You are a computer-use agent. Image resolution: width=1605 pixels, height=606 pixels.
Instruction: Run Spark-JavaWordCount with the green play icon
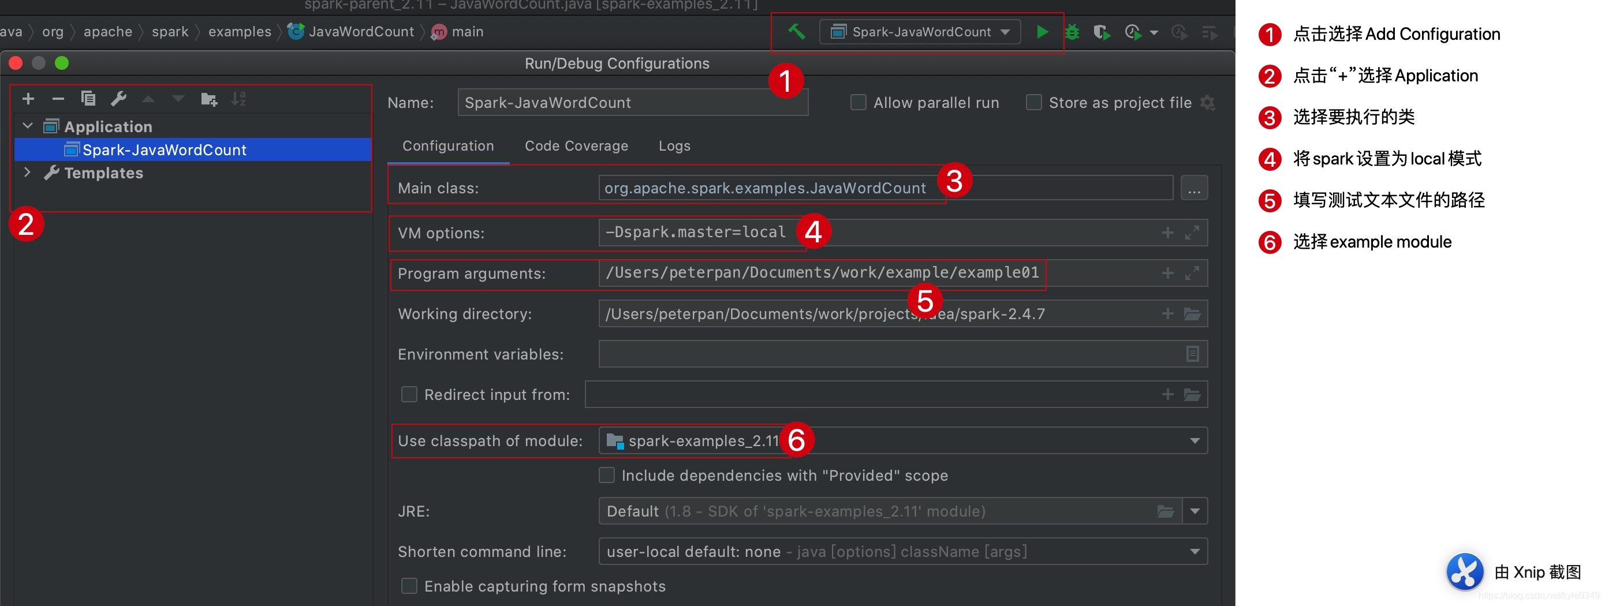pyautogui.click(x=1042, y=31)
